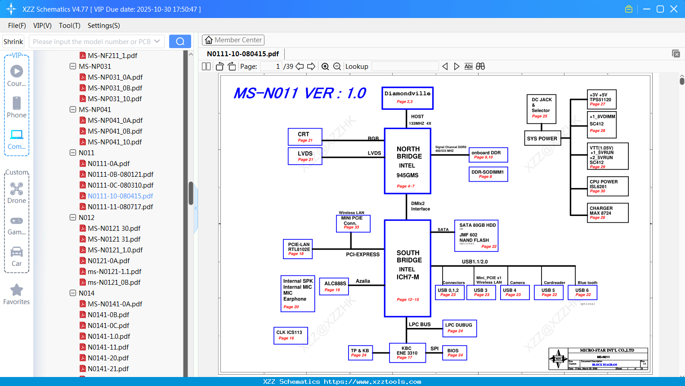Open the model number dropdown arrow
Viewport: 685px width, 386px height.
157,41
